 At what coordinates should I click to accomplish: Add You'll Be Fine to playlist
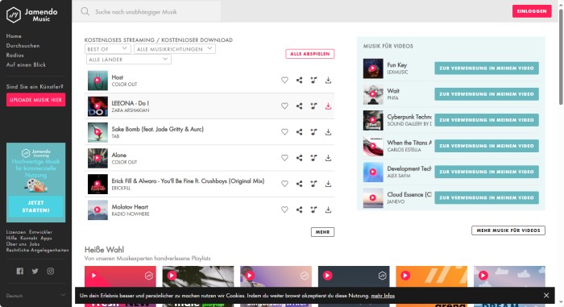click(313, 184)
